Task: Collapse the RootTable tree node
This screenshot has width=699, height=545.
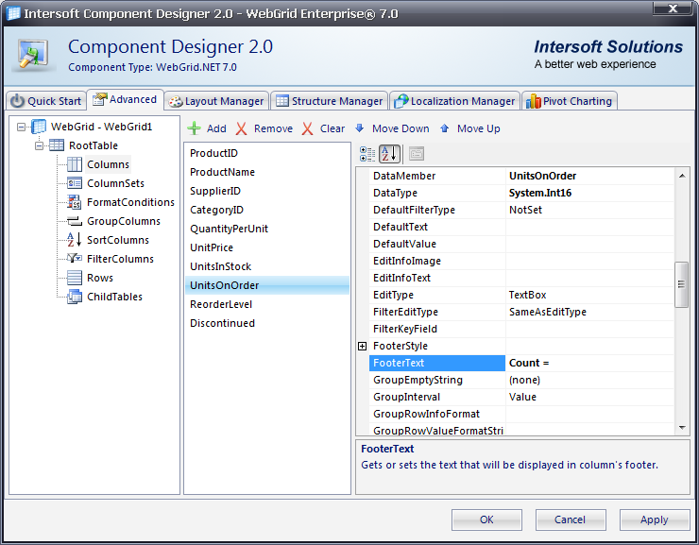Action: (39, 145)
